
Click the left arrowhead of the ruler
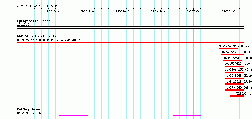18,9
